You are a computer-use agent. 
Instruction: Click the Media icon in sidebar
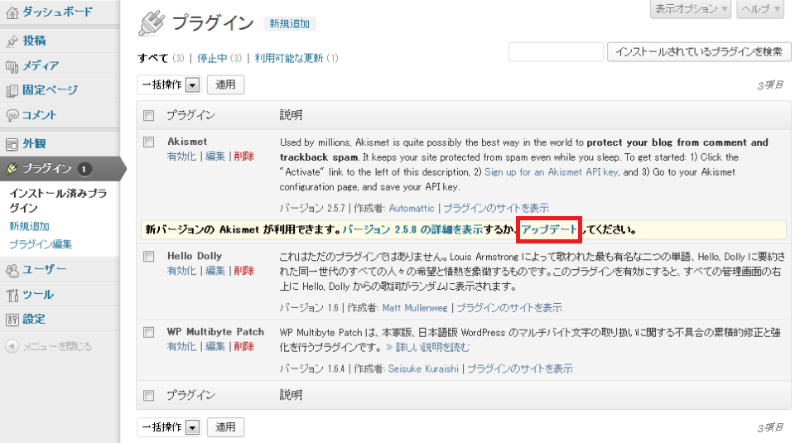12,65
